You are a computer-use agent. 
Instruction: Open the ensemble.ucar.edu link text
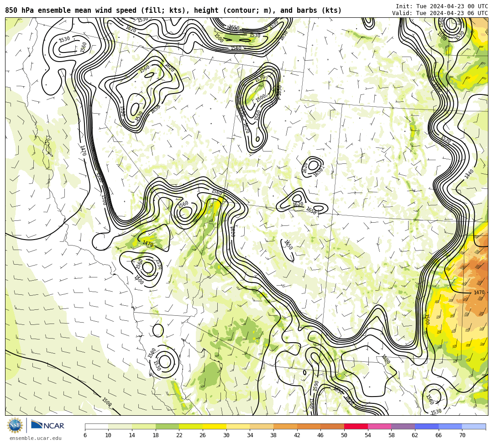coord(36,439)
